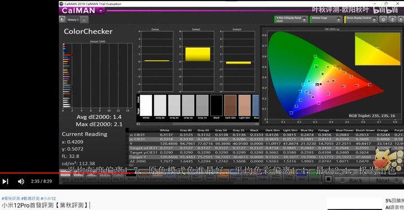Open hashtag link #數碼評測
The image size is (404, 210).
30,198
